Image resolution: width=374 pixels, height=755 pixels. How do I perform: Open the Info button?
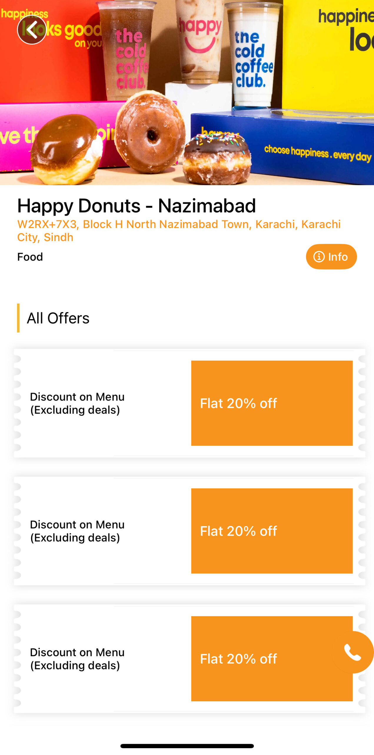coord(331,257)
